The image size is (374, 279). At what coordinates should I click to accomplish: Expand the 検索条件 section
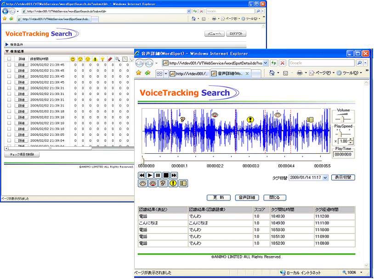pos(7,45)
